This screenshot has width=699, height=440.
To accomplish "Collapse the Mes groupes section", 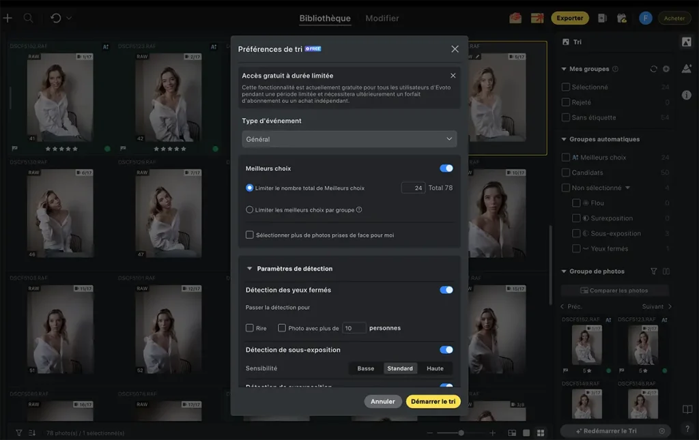I will point(564,69).
